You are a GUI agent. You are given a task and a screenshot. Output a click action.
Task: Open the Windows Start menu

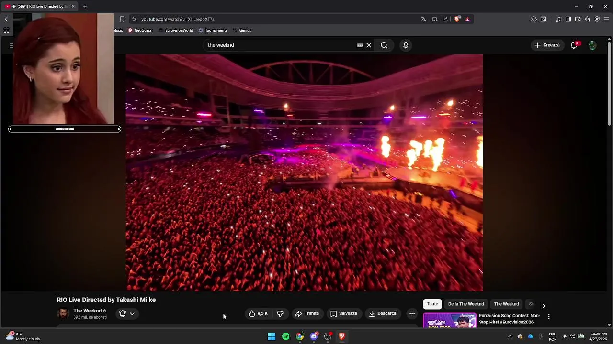pos(272,336)
